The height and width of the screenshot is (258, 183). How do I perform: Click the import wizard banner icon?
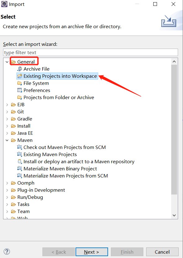click(x=168, y=22)
